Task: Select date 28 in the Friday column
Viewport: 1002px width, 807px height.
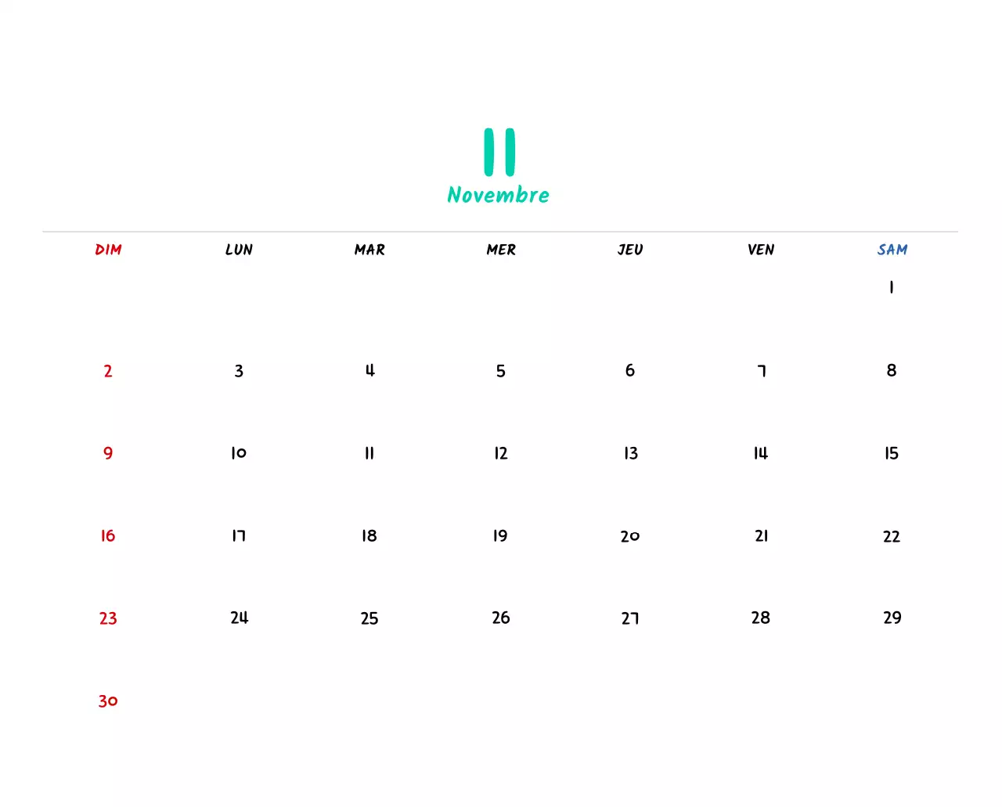Action: pos(760,618)
